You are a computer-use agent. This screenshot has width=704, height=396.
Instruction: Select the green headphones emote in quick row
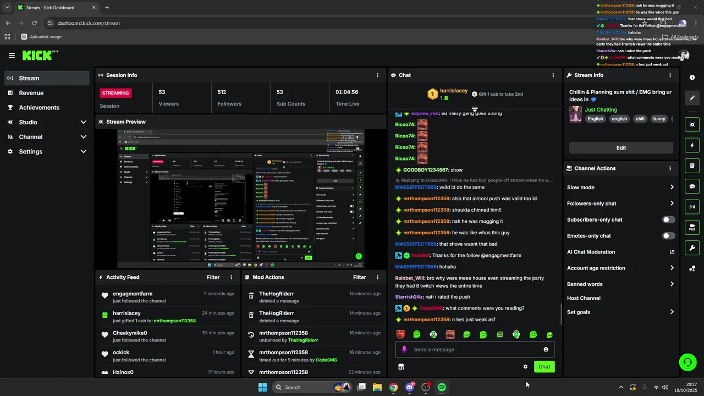[x=516, y=334]
